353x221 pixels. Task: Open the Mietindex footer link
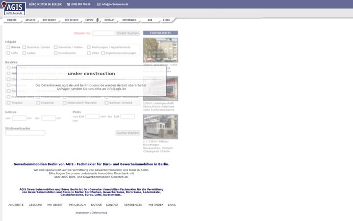(156, 205)
